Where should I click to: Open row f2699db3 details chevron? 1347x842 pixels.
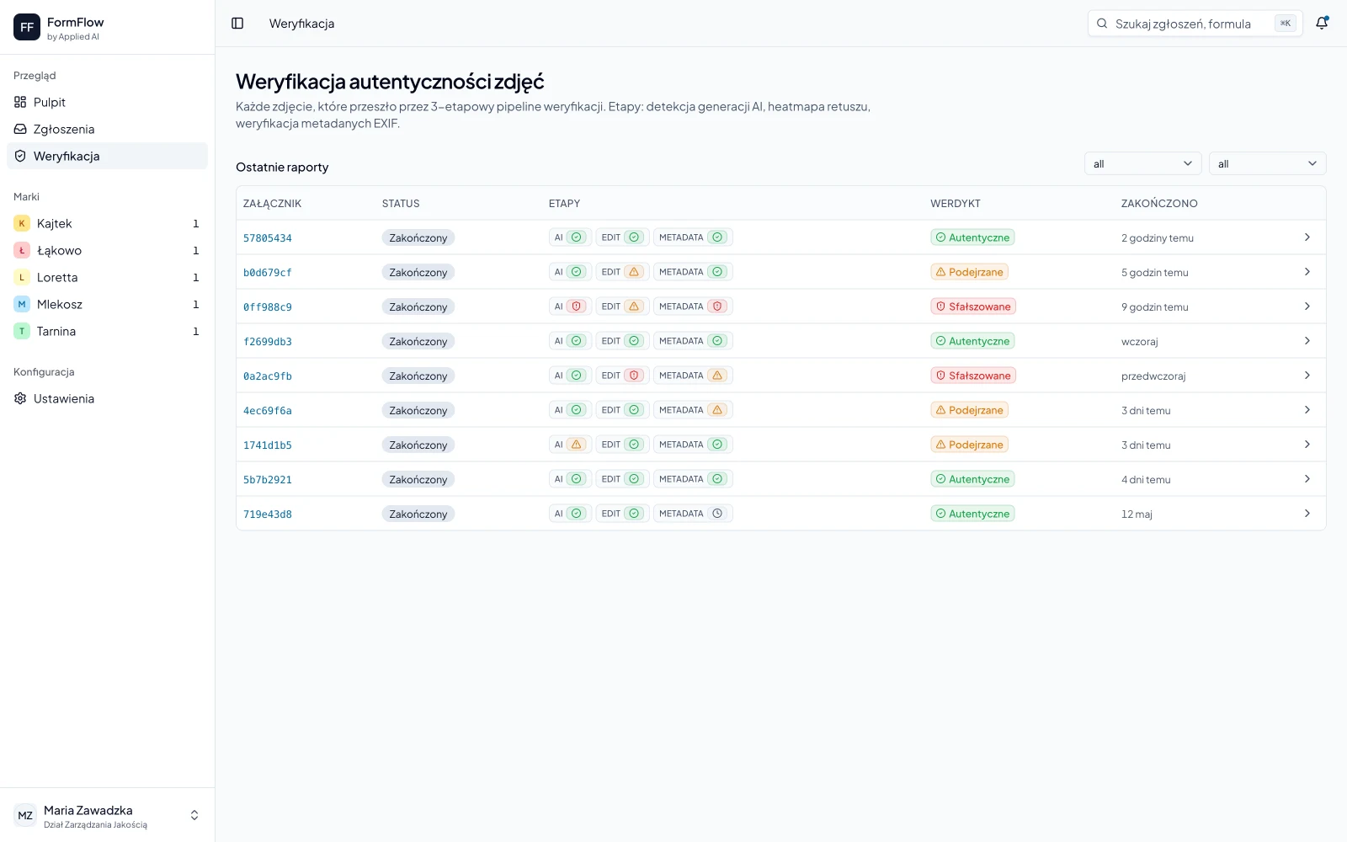coord(1307,341)
